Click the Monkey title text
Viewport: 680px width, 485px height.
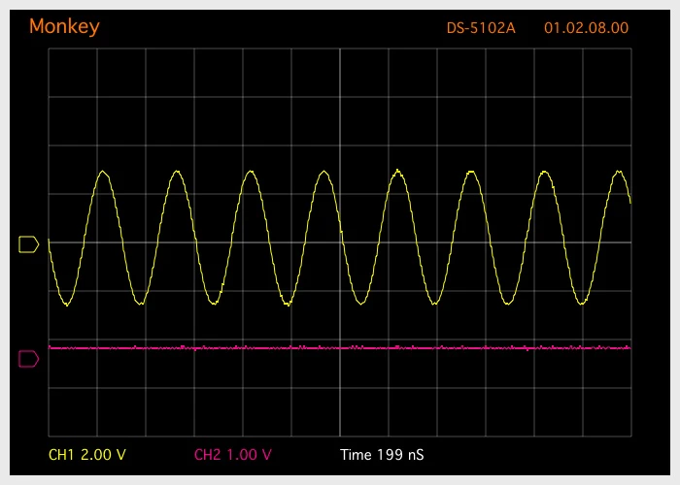(64, 27)
